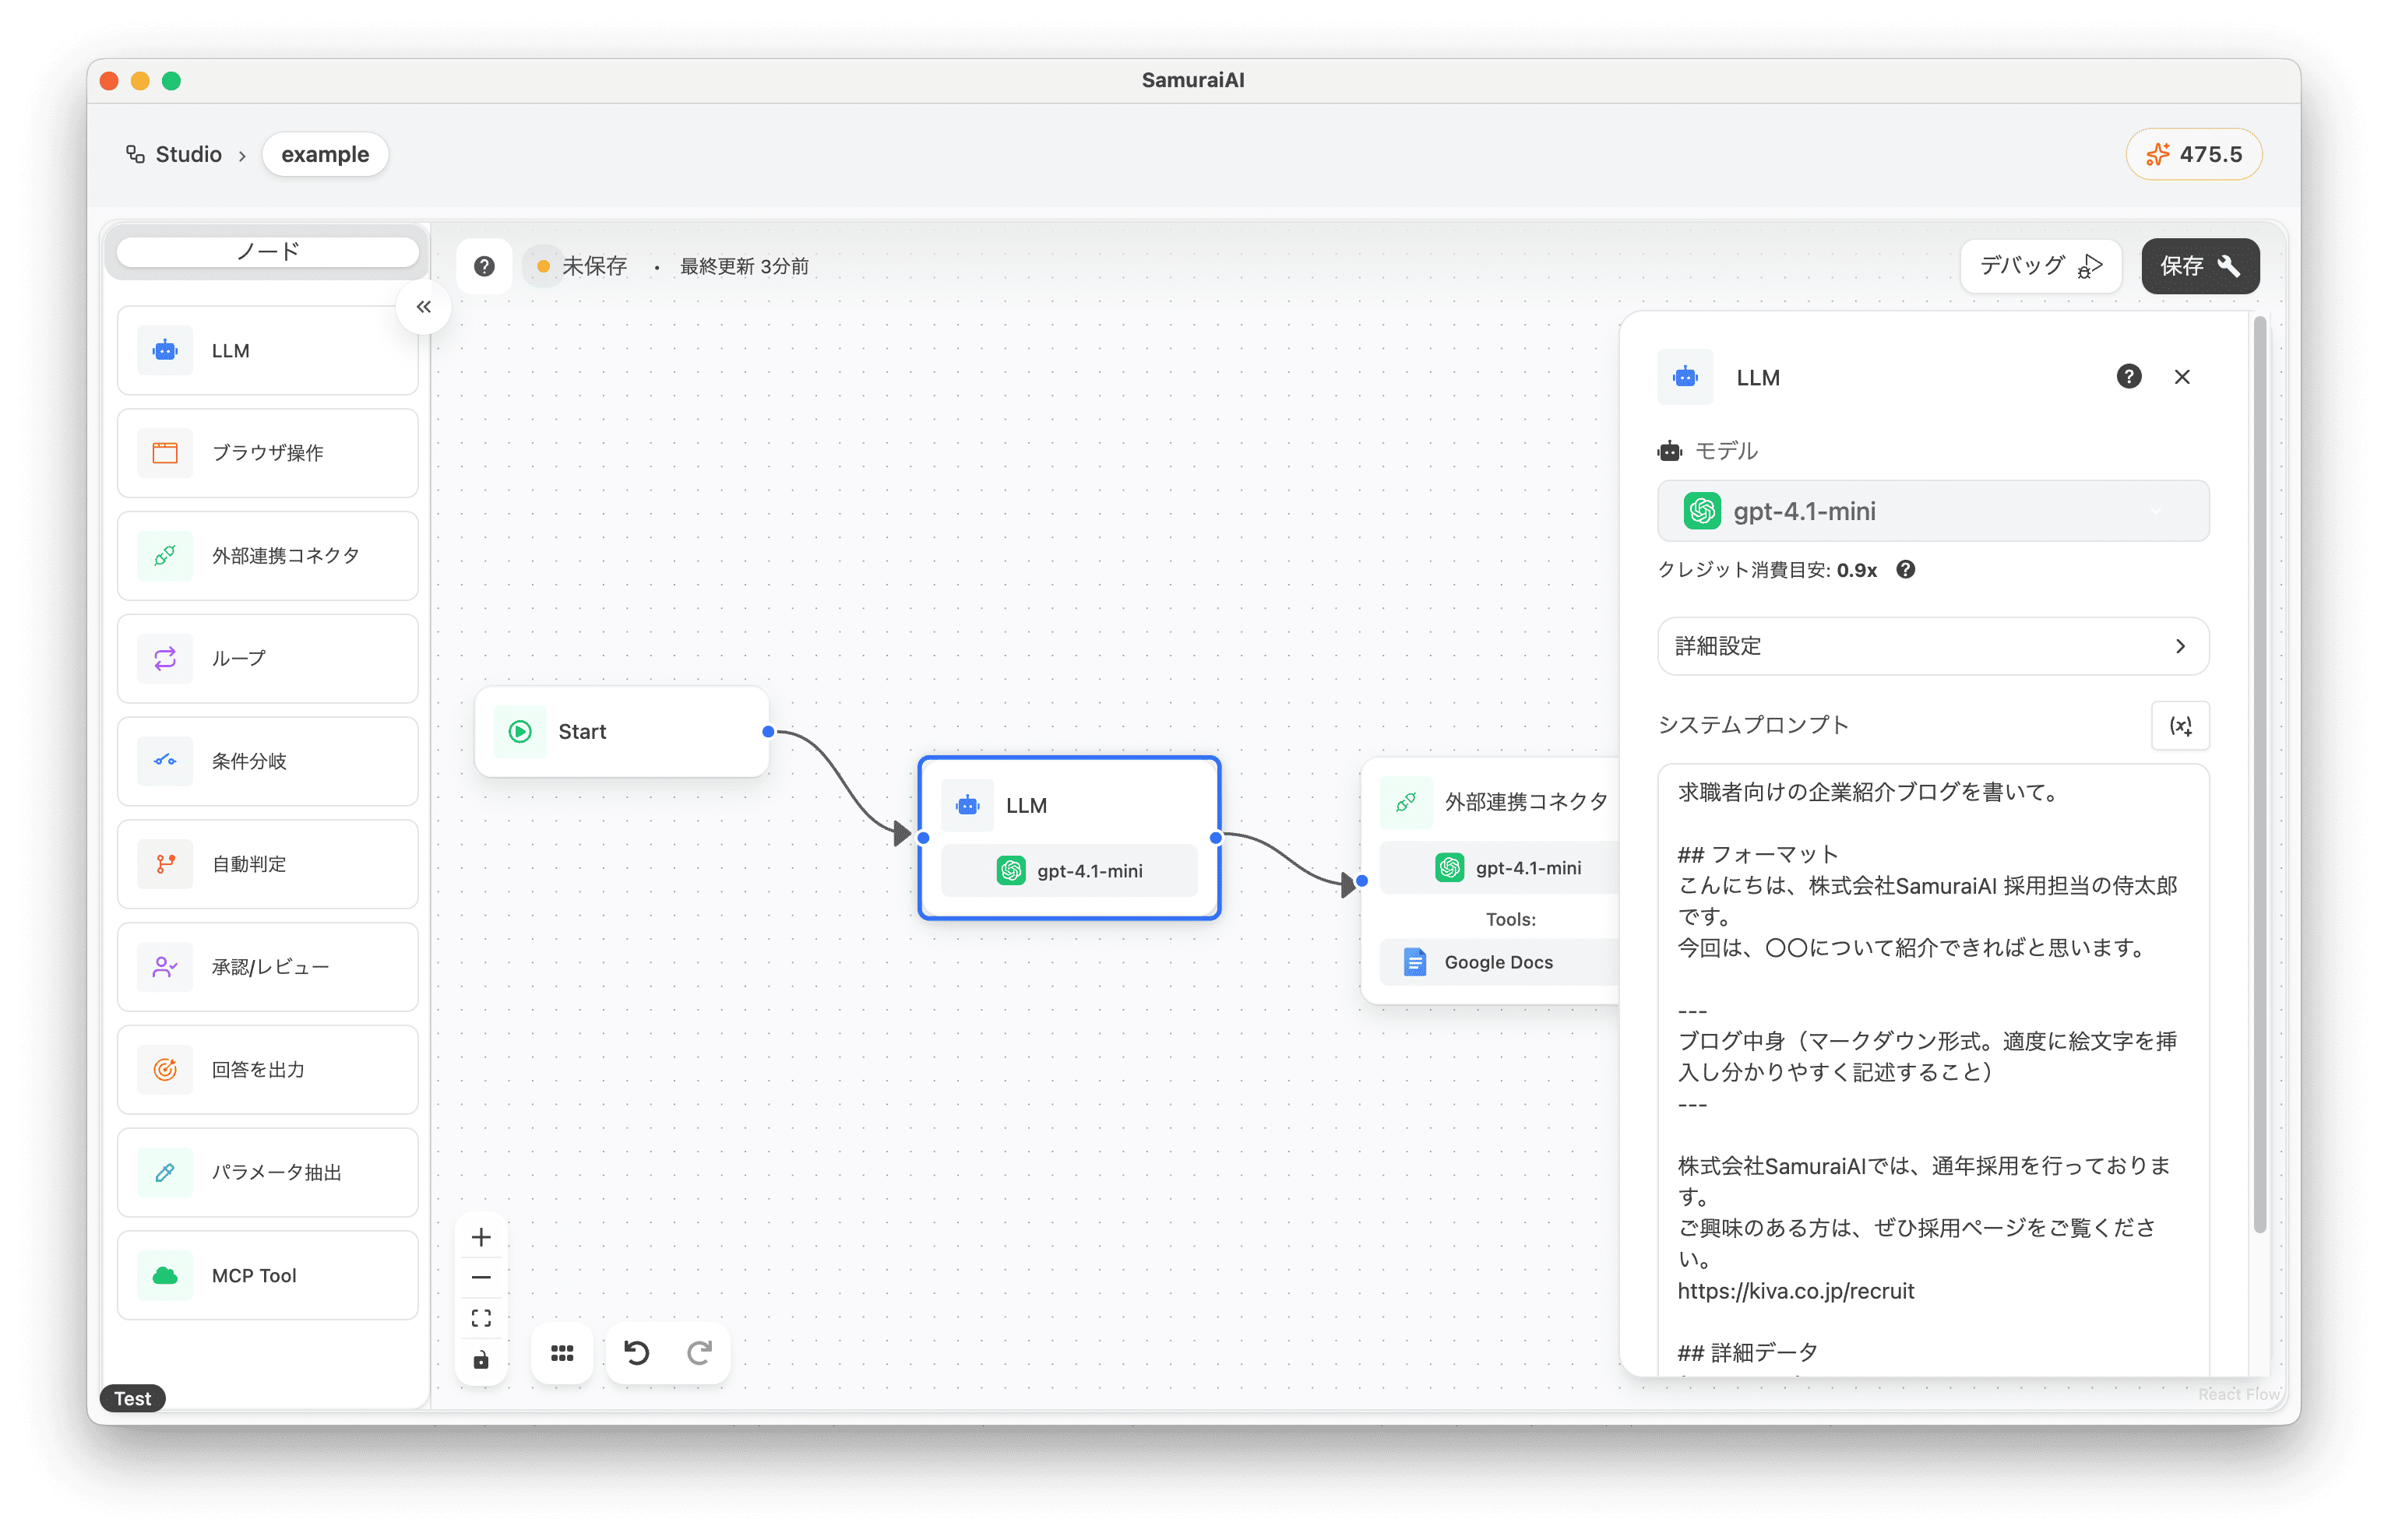Image resolution: width=2388 pixels, height=1540 pixels.
Task: Close the LLM settings panel
Action: pos(2182,377)
